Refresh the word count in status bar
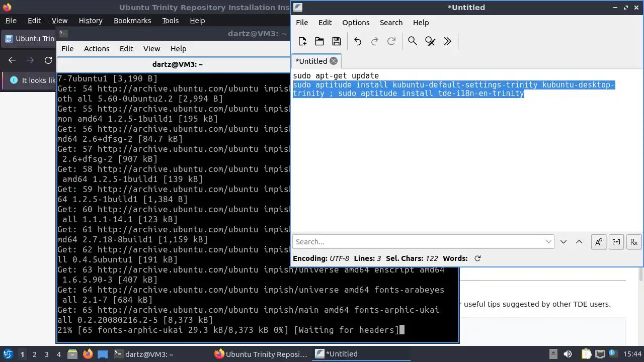 coord(477,258)
